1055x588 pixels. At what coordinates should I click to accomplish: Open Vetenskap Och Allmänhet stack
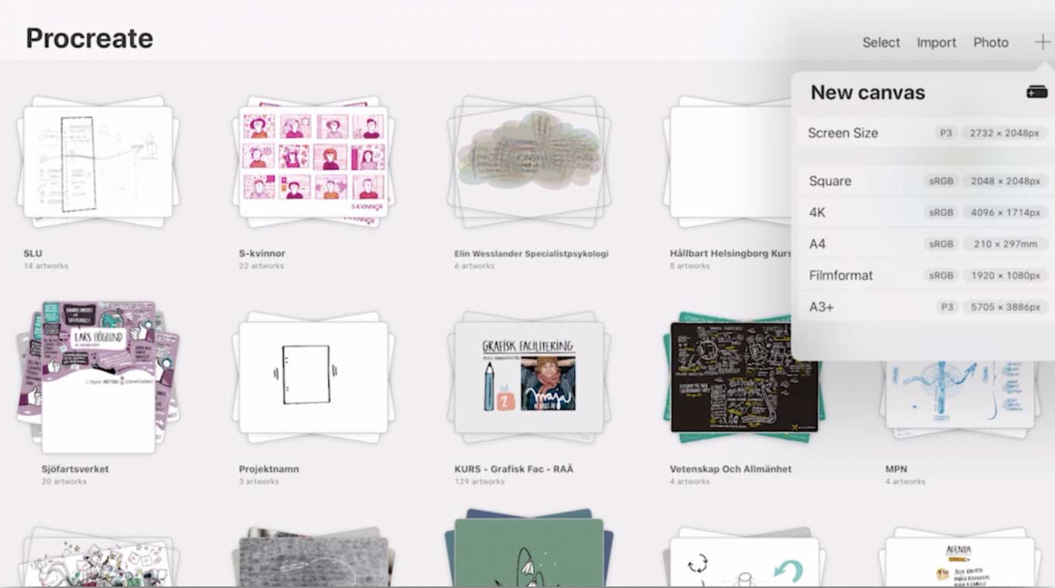coord(744,377)
